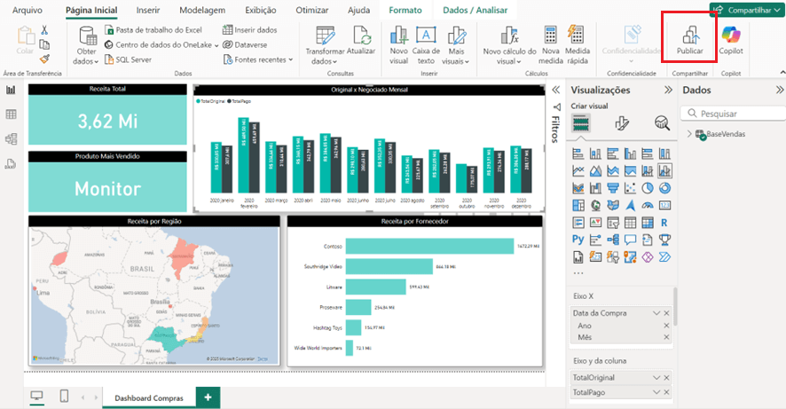Image resolution: width=786 pixels, height=409 pixels.
Task: Open Data da Compra field chevron menu
Action: [656, 313]
